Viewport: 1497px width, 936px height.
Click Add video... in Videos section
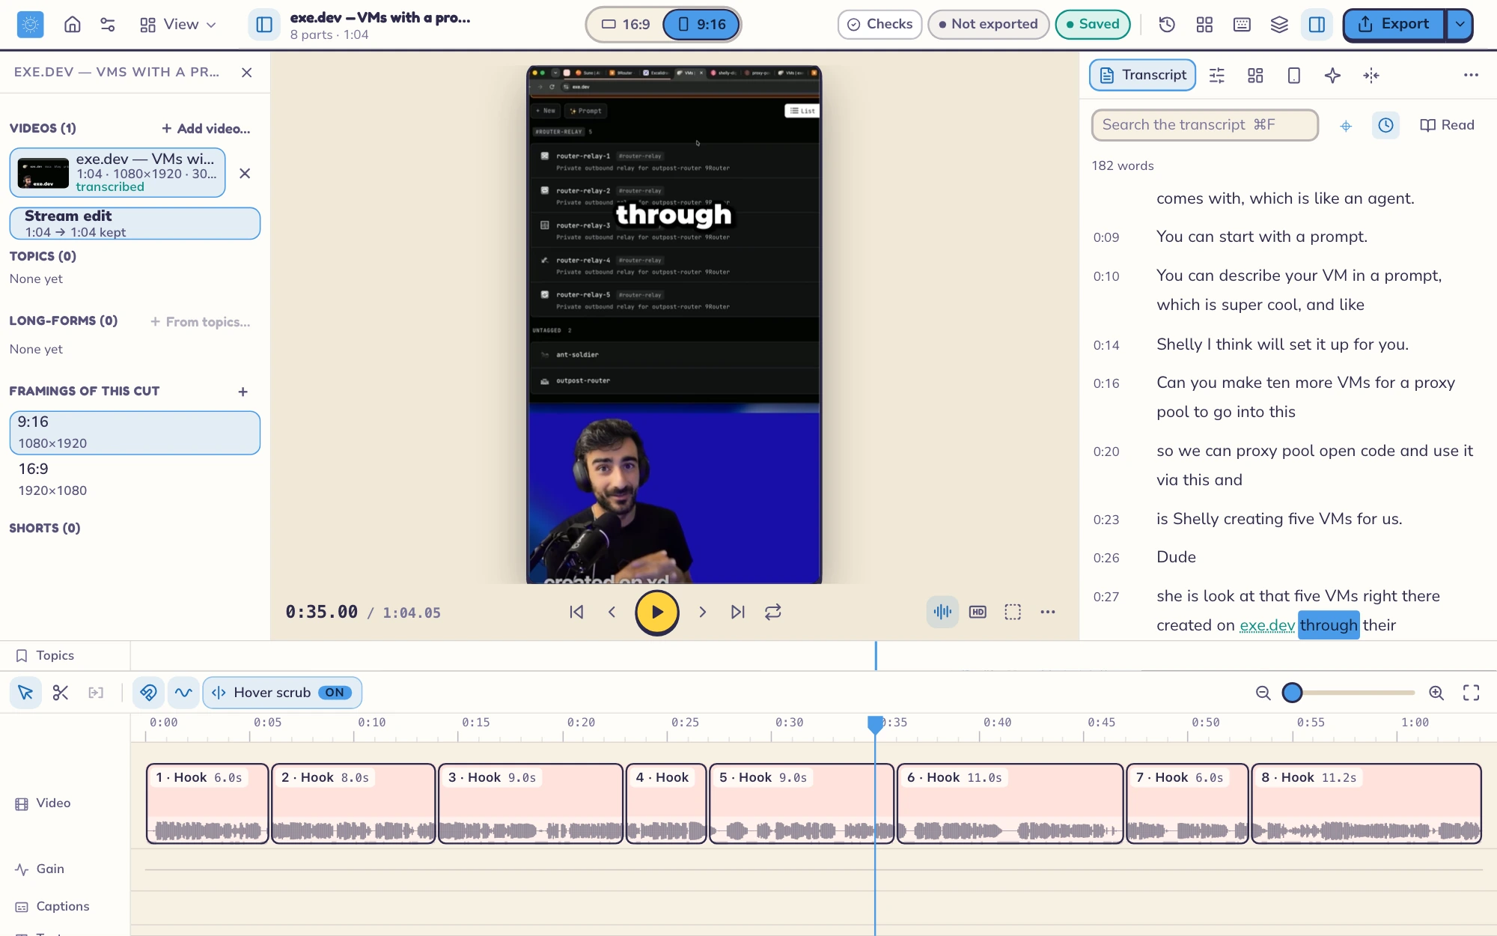click(207, 129)
